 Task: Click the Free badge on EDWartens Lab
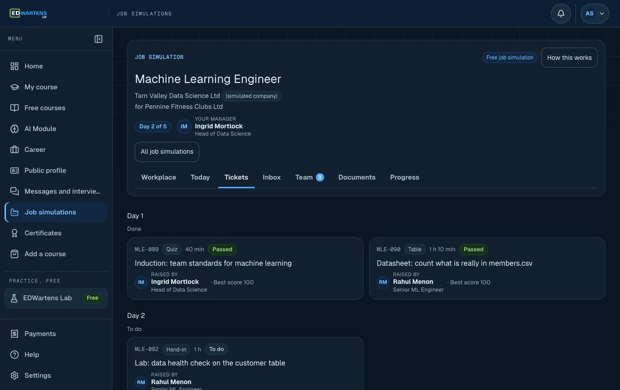pyautogui.click(x=93, y=298)
